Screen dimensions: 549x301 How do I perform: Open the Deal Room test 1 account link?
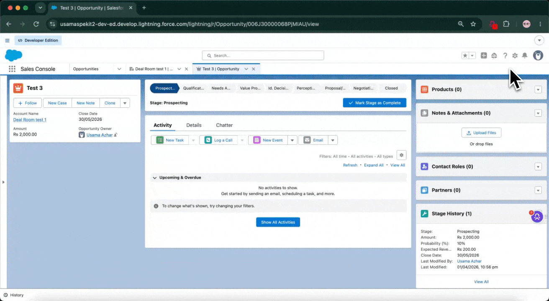30,120
